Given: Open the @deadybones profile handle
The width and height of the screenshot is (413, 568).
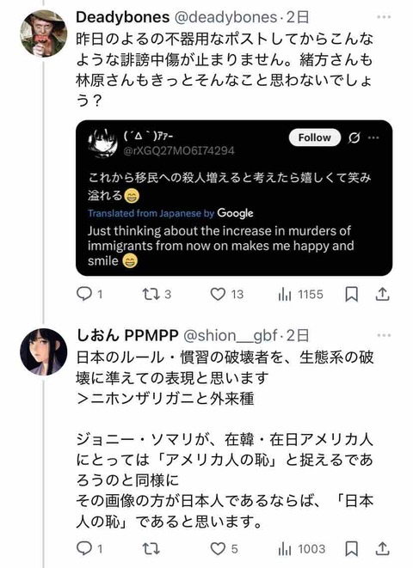Looking at the screenshot, I should (x=226, y=17).
